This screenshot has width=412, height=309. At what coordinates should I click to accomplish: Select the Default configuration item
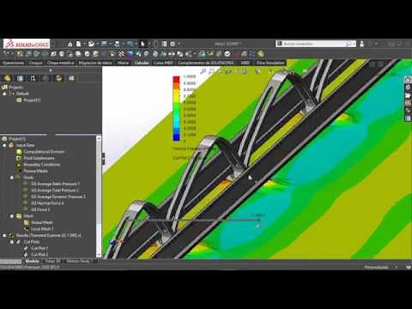coord(22,94)
